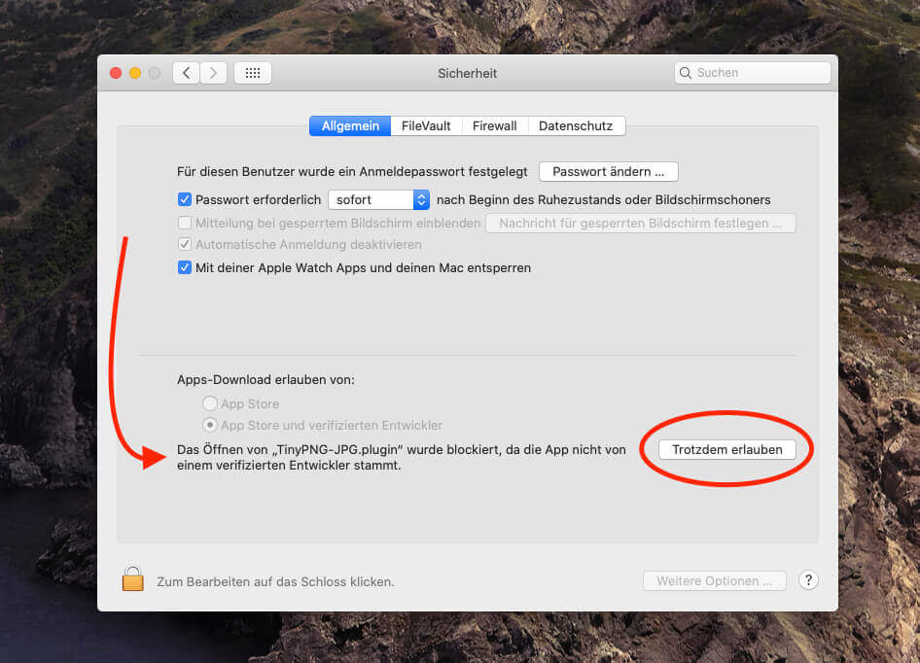Image resolution: width=920 pixels, height=663 pixels.
Task: Click the magnifier icon in the Suchen field
Action: 685,72
